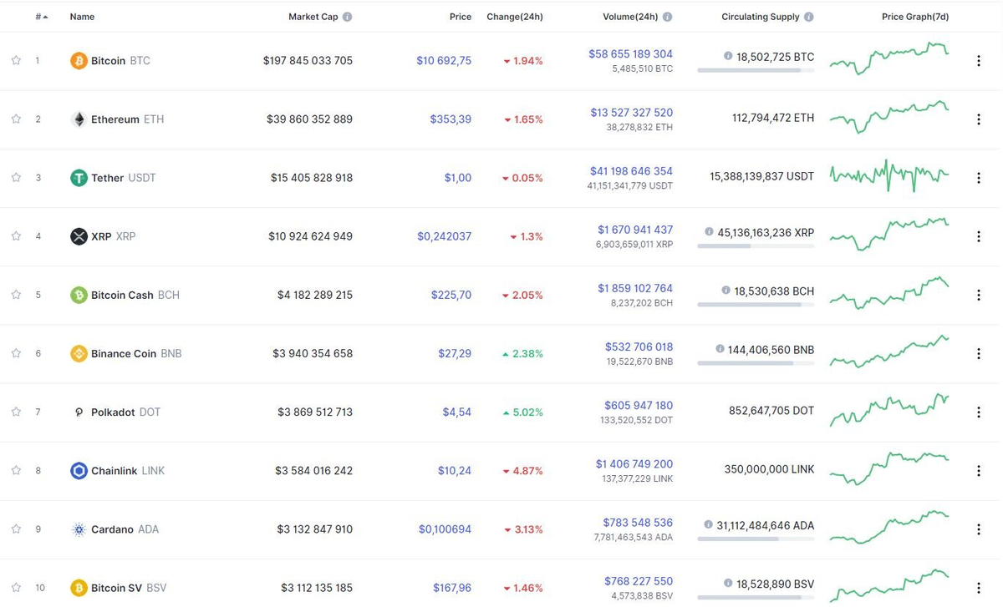This screenshot has width=1003, height=607.
Task: Open the Bitcoin Cash row options menu
Action: pos(979,295)
